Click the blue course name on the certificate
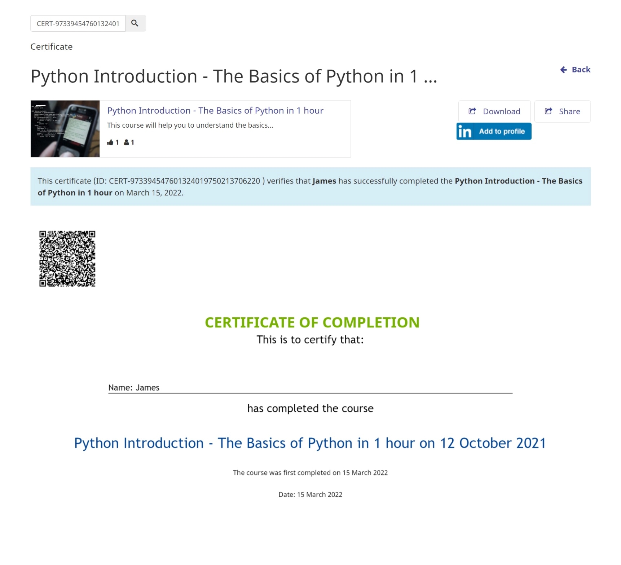Image resolution: width=621 pixels, height=565 pixels. 310,443
